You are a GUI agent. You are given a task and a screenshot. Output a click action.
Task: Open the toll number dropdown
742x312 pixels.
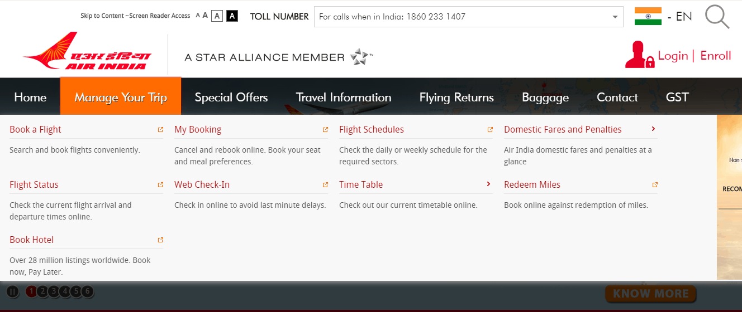(615, 17)
